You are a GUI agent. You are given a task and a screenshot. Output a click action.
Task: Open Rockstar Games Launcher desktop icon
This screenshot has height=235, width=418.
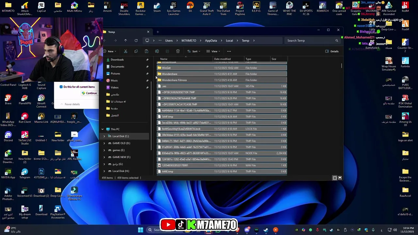(x=140, y=9)
